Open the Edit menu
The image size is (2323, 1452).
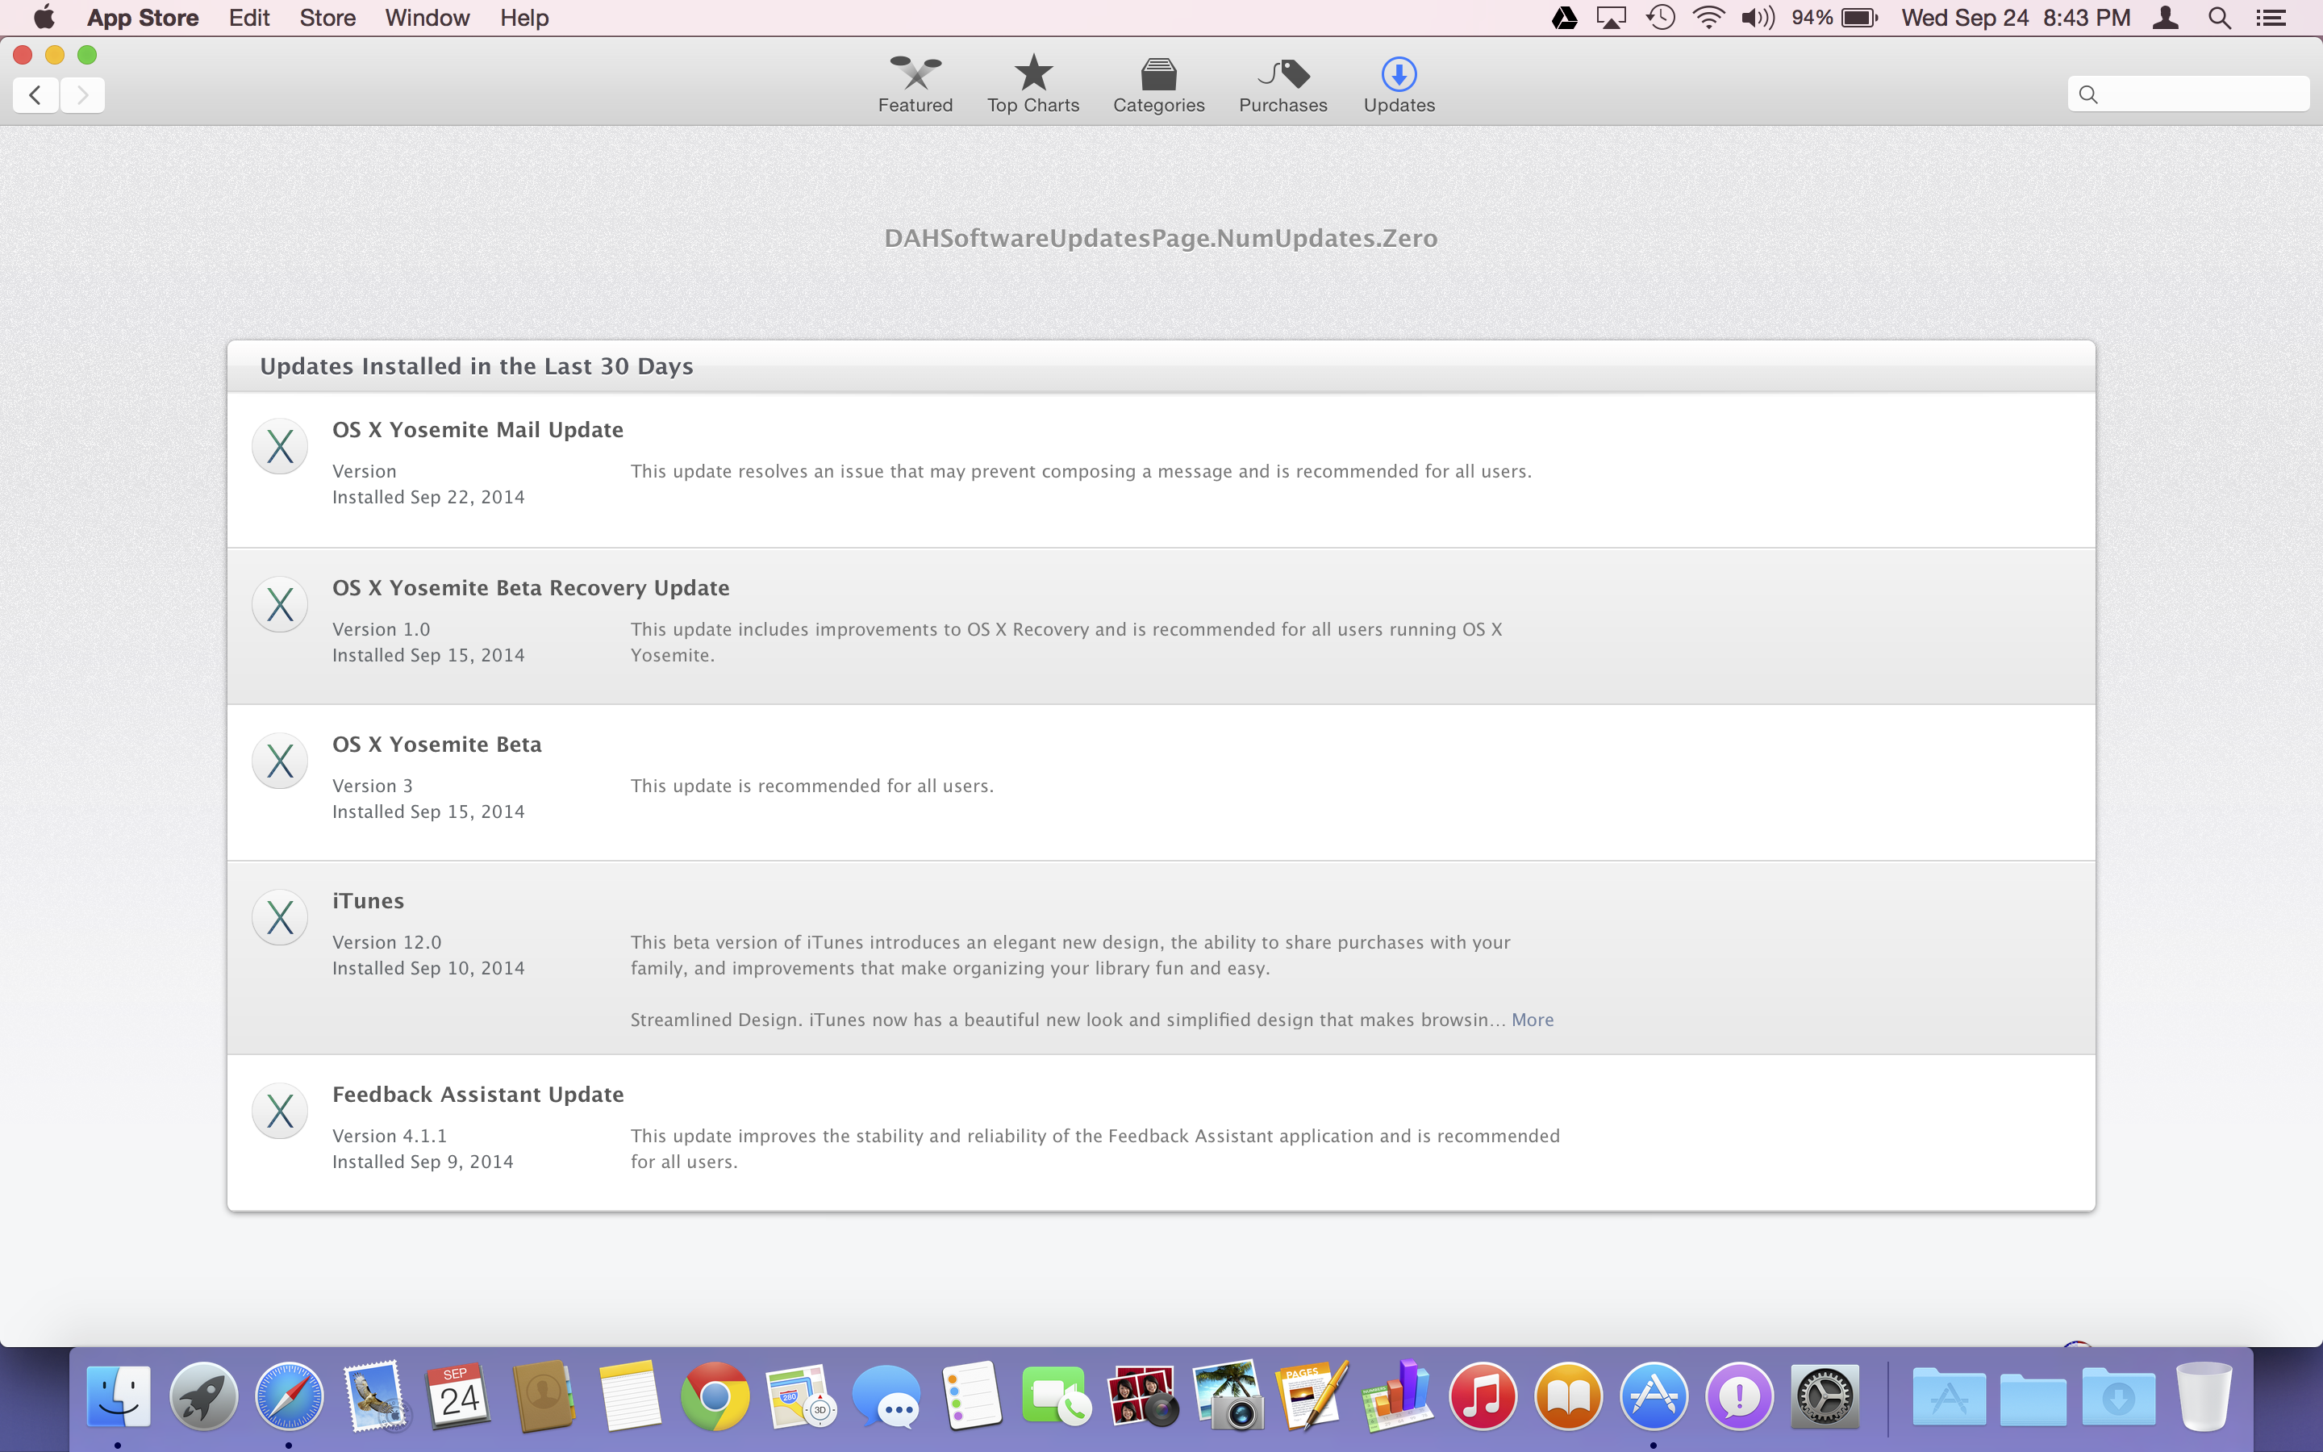pos(249,17)
